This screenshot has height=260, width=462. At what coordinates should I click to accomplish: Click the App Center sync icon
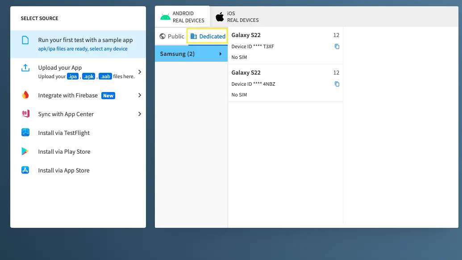point(25,114)
